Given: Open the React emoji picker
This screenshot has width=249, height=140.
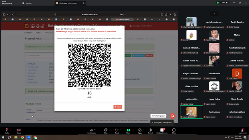Looking at the screenshot, I should [117, 131].
